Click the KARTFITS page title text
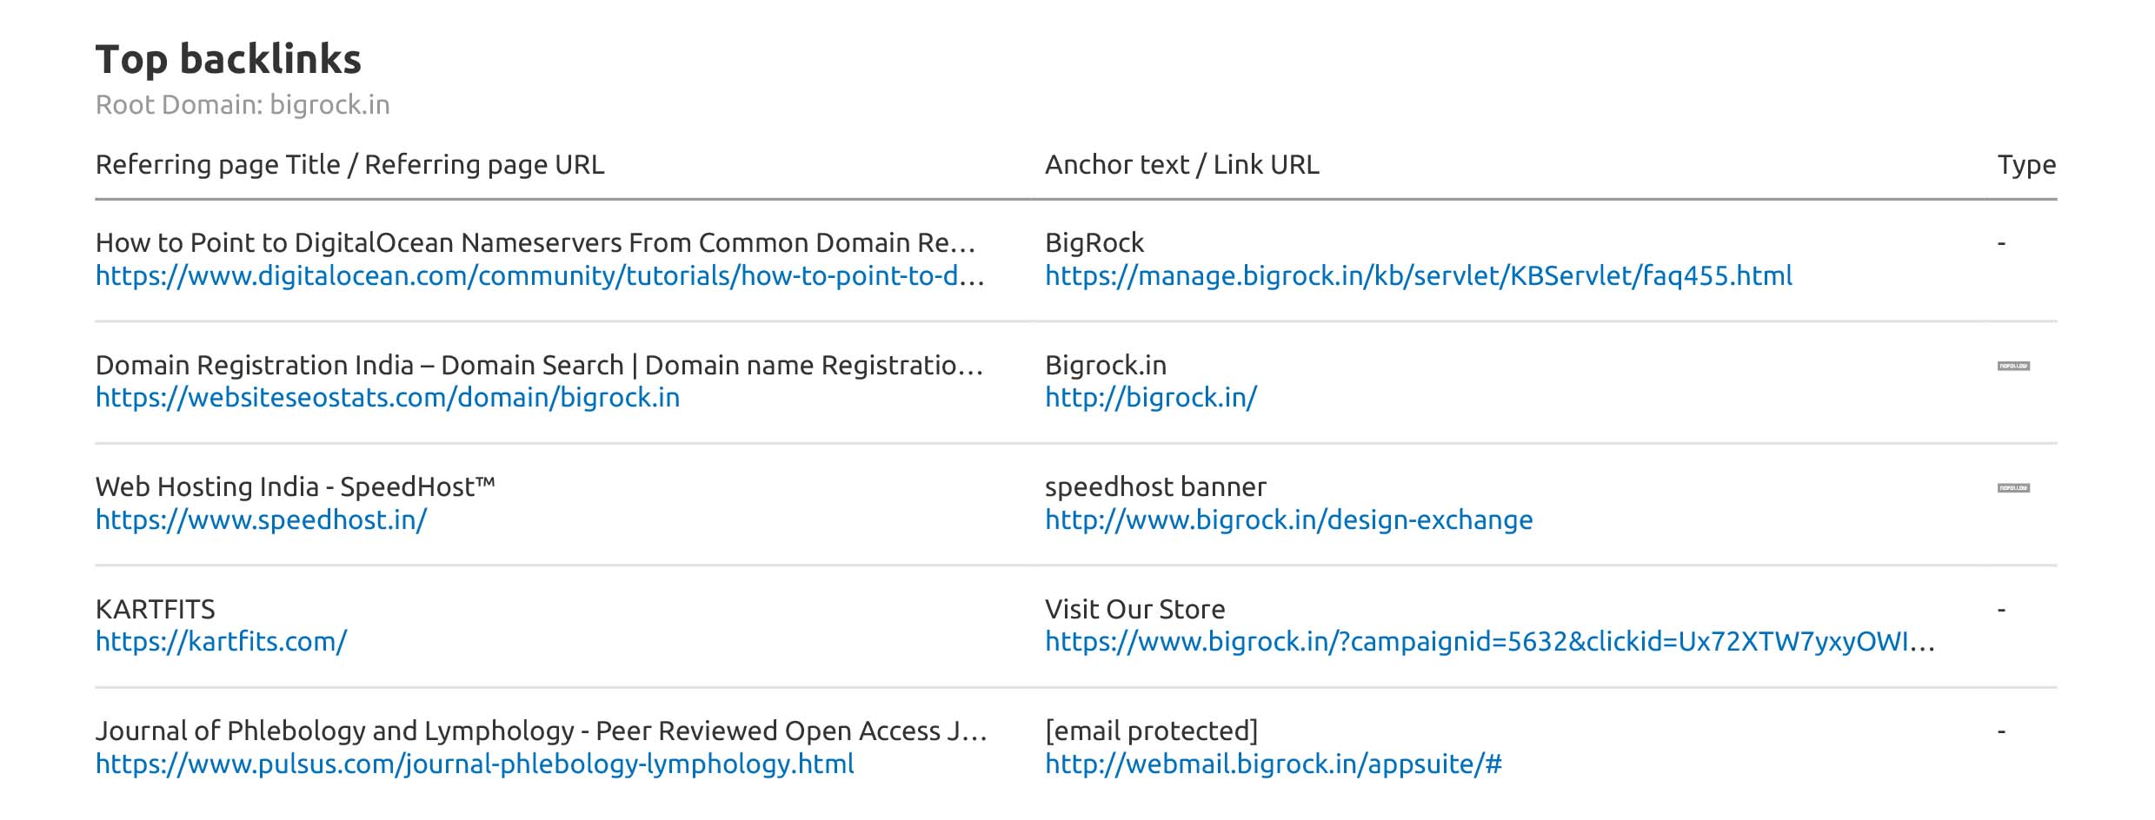The height and width of the screenshot is (820, 2155). tap(155, 610)
